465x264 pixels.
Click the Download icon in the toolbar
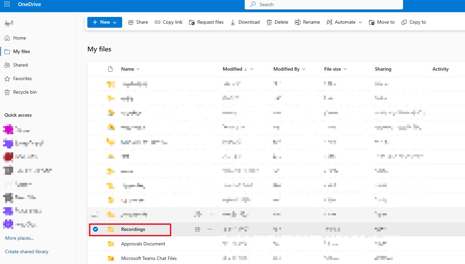pos(232,22)
